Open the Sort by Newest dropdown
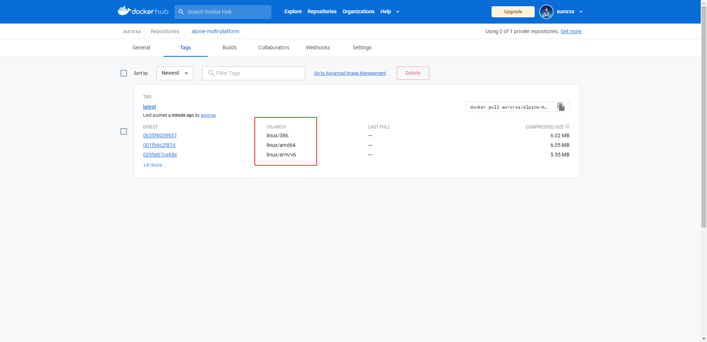 click(175, 73)
